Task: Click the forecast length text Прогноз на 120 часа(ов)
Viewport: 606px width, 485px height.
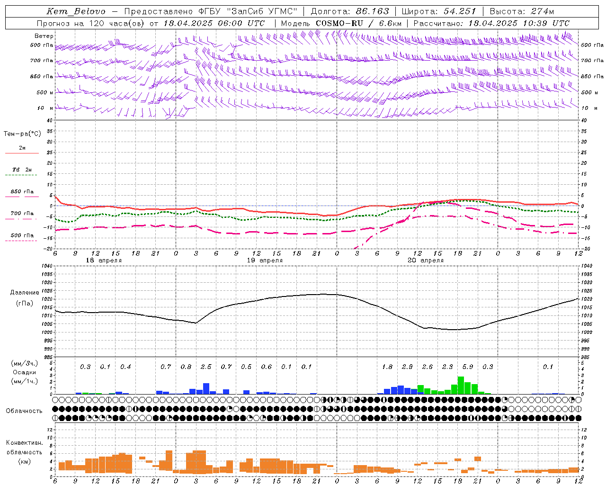Action: click(91, 23)
